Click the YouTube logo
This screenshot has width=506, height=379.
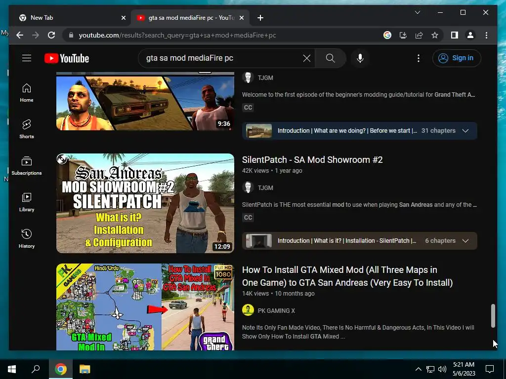[x=67, y=58]
